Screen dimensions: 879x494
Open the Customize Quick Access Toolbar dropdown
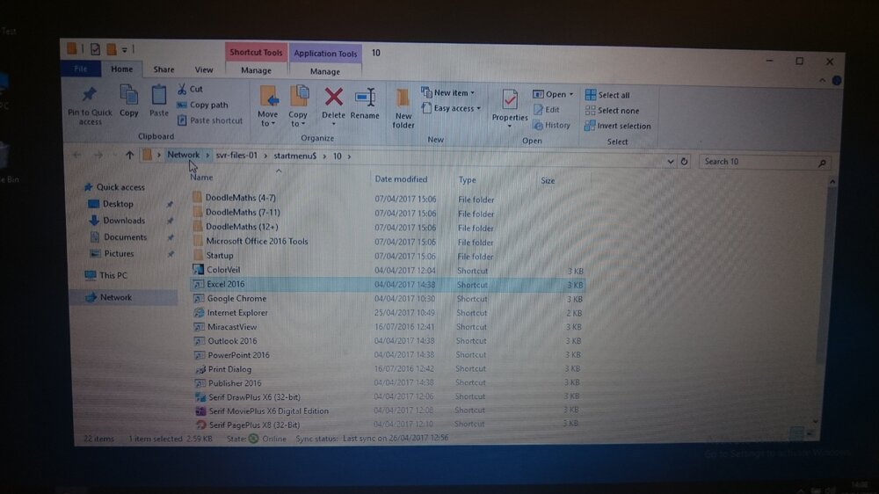125,49
